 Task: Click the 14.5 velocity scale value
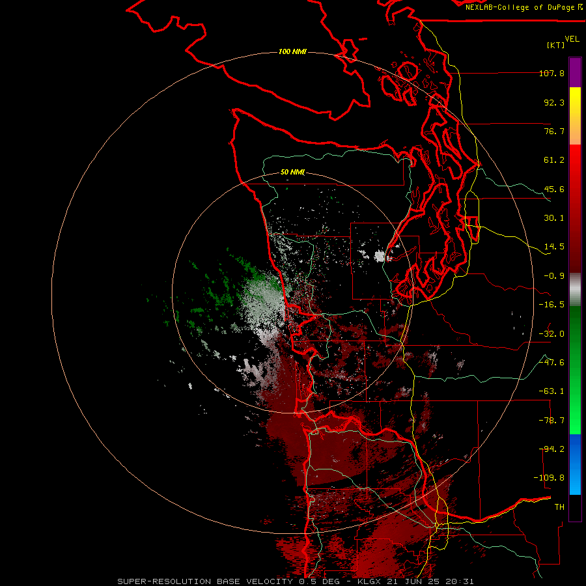[x=554, y=247]
